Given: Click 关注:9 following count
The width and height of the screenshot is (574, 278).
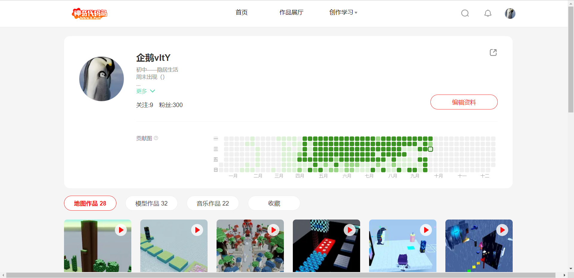Looking at the screenshot, I should click(144, 105).
